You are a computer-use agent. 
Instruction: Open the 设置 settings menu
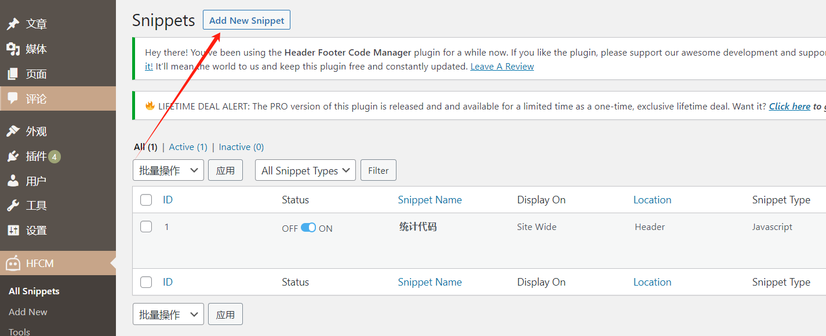pyautogui.click(x=36, y=231)
